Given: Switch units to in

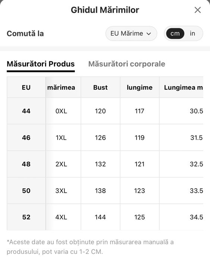Looking at the screenshot, I should 192,34.
